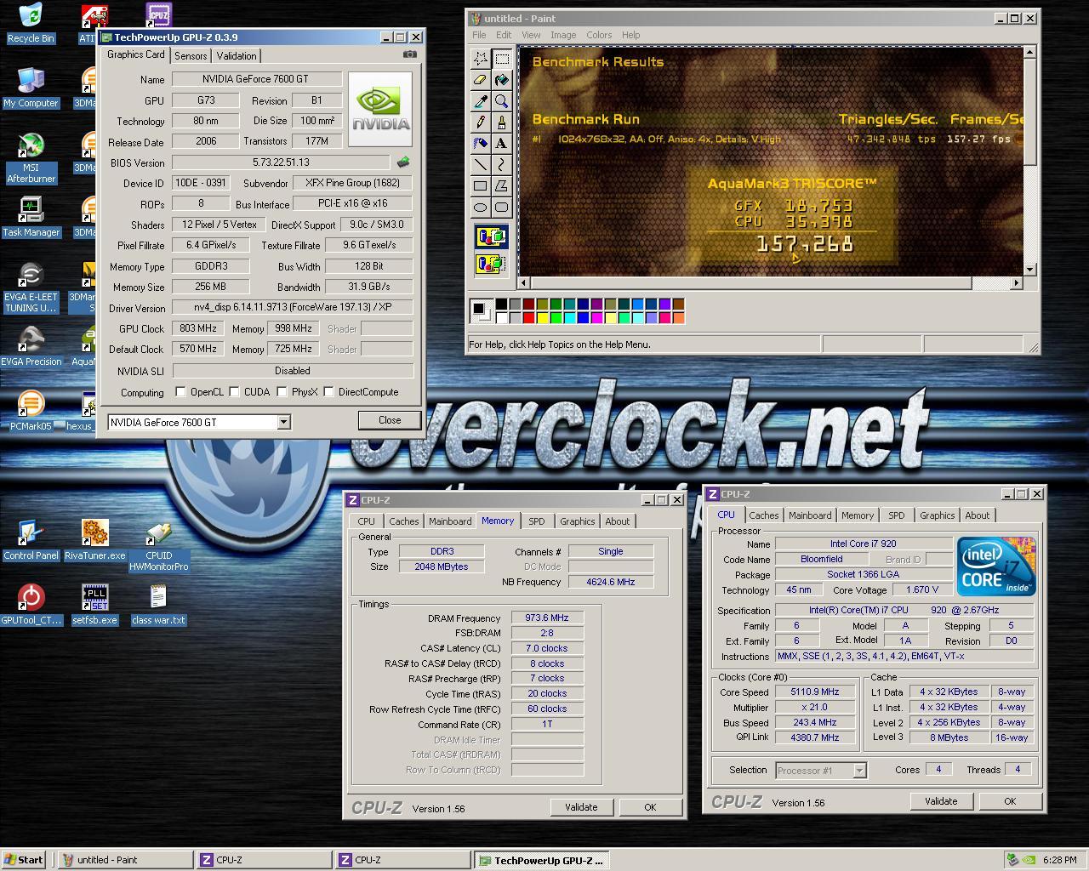Image resolution: width=1089 pixels, height=871 pixels.
Task: Select the Recycle Bin desktop icon
Action: pyautogui.click(x=31, y=23)
